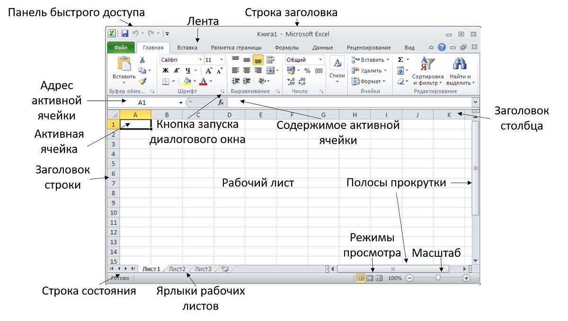Switch to the Формулы tab
This screenshot has height=321, width=568.
[286, 48]
